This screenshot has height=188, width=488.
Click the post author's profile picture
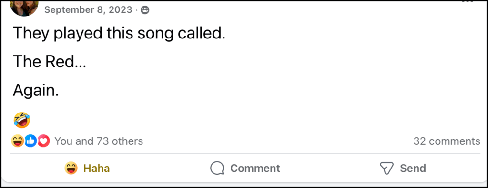24,6
